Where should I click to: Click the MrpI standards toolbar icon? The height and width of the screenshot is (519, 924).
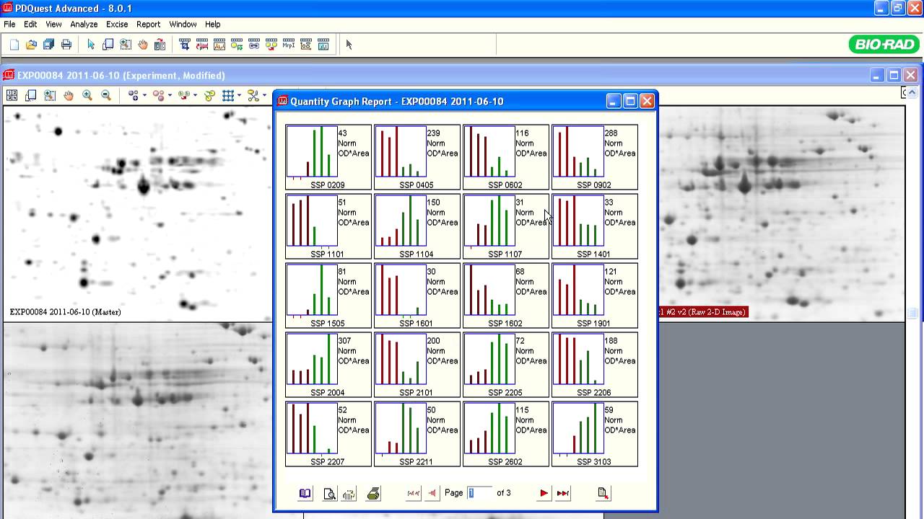point(289,45)
